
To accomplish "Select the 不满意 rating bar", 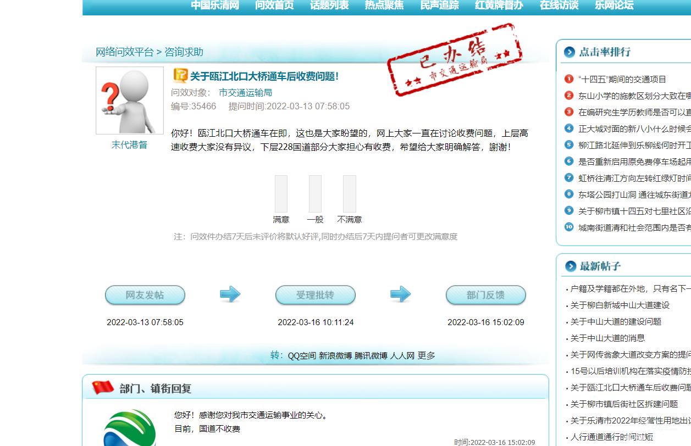I will click(349, 194).
